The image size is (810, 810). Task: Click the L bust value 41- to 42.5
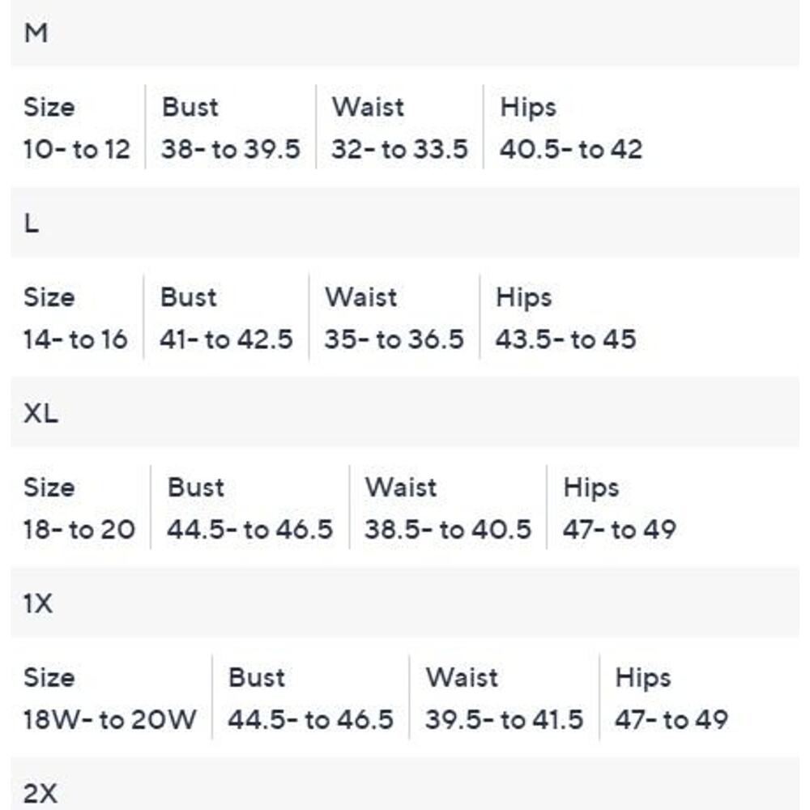click(x=226, y=339)
